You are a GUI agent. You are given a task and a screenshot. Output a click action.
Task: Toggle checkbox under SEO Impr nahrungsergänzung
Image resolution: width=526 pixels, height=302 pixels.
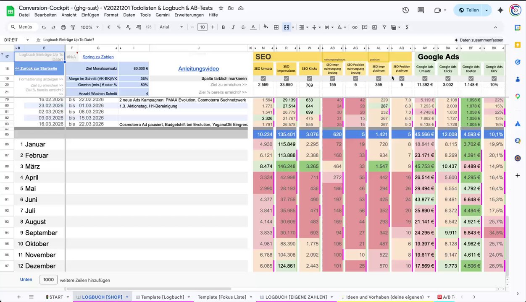(x=332, y=78)
